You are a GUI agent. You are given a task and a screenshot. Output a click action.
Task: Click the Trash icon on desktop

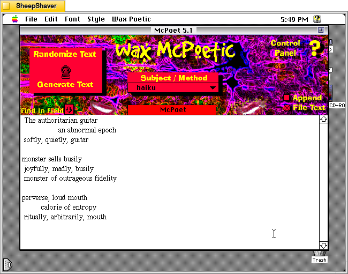(x=320, y=257)
